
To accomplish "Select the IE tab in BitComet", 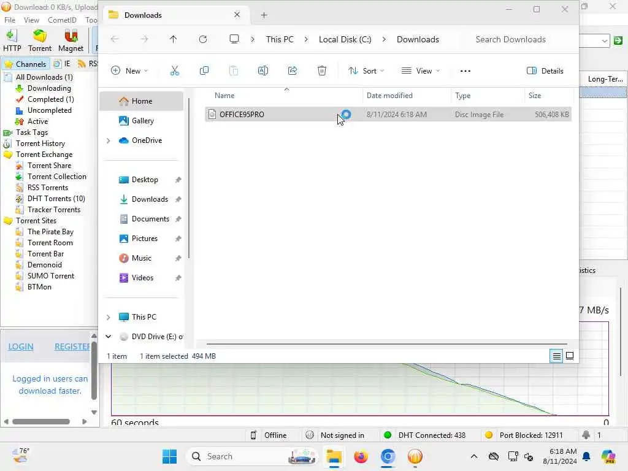I will [x=63, y=64].
